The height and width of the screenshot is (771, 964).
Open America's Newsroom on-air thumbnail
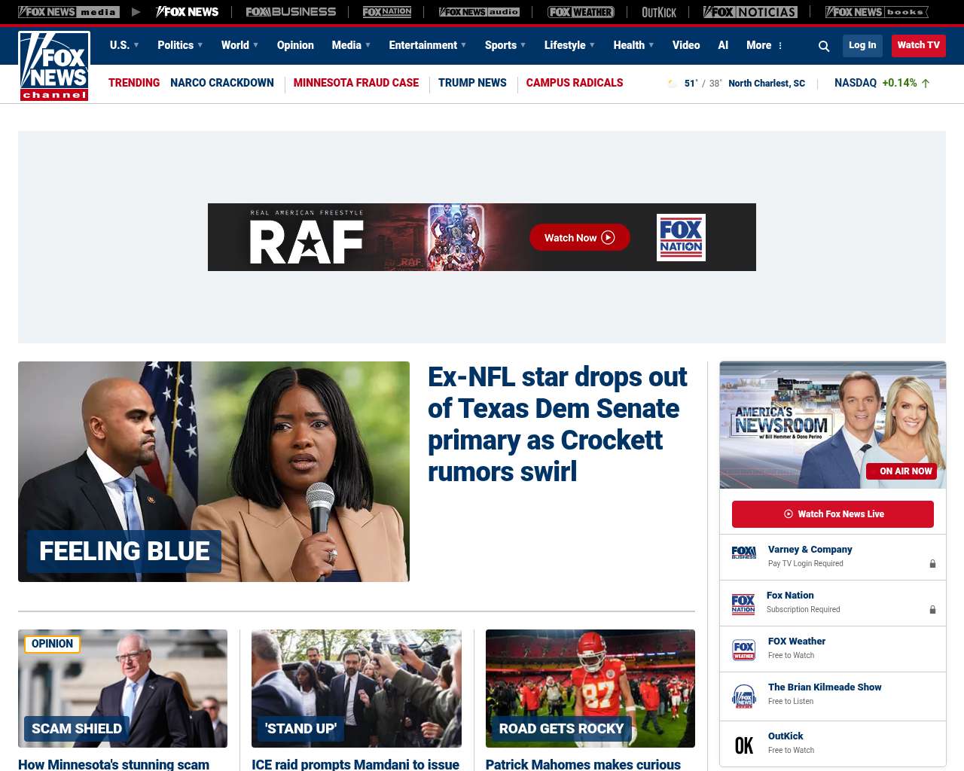[833, 425]
